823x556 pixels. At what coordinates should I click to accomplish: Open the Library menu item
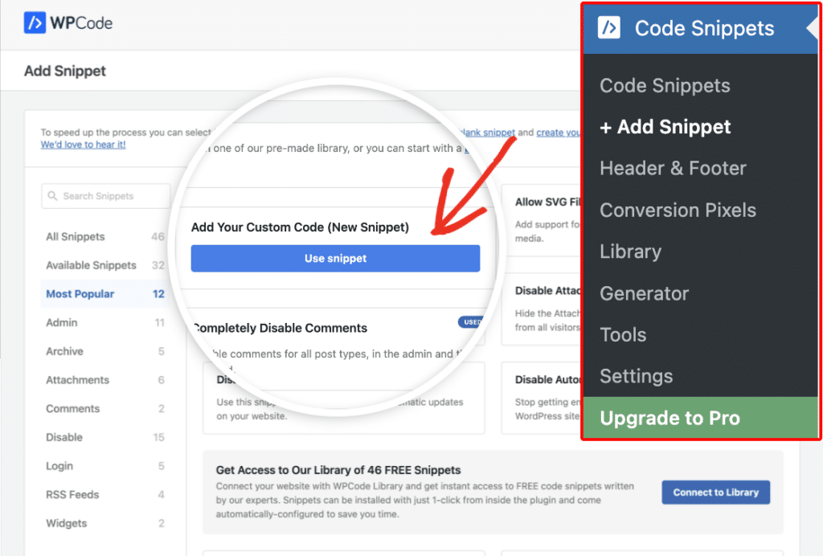(630, 251)
